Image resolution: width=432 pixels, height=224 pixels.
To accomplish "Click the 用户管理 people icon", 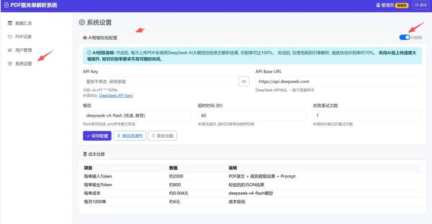I will (10, 50).
